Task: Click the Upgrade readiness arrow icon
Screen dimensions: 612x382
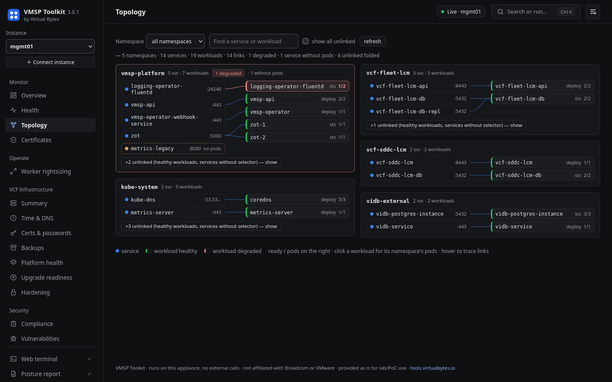Action: [x=13, y=278]
